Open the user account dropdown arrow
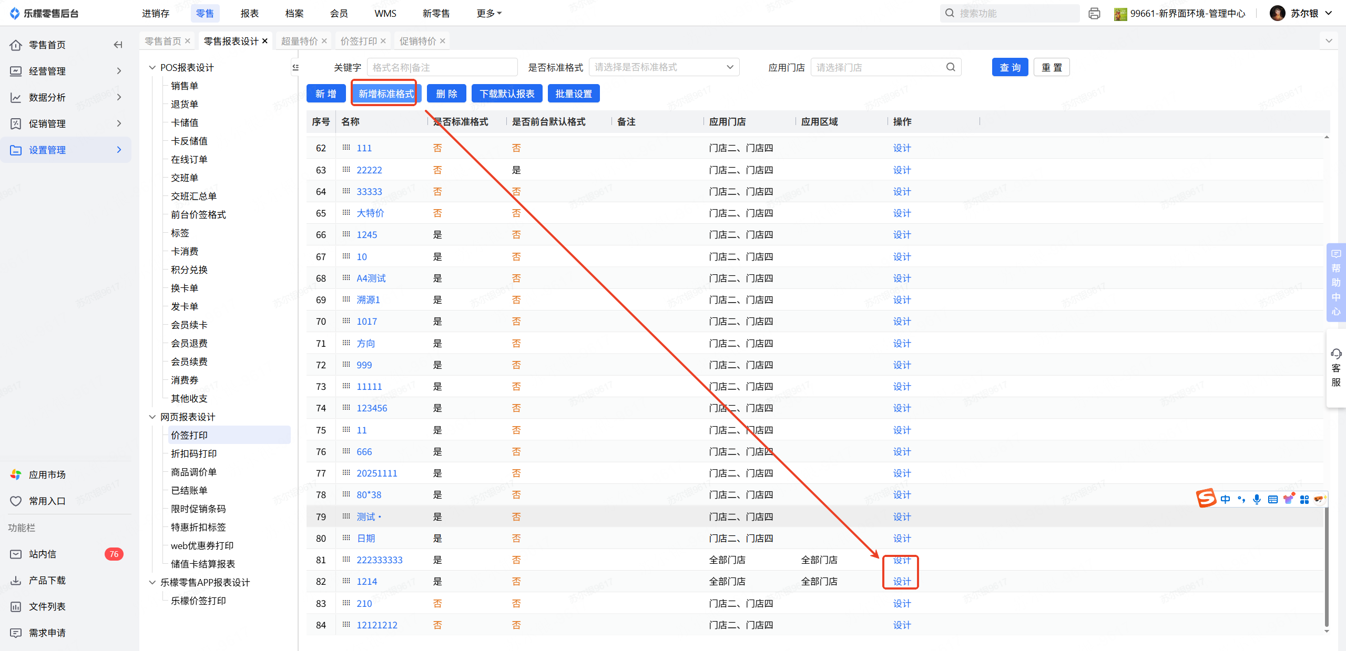This screenshot has height=651, width=1346. coord(1329,13)
